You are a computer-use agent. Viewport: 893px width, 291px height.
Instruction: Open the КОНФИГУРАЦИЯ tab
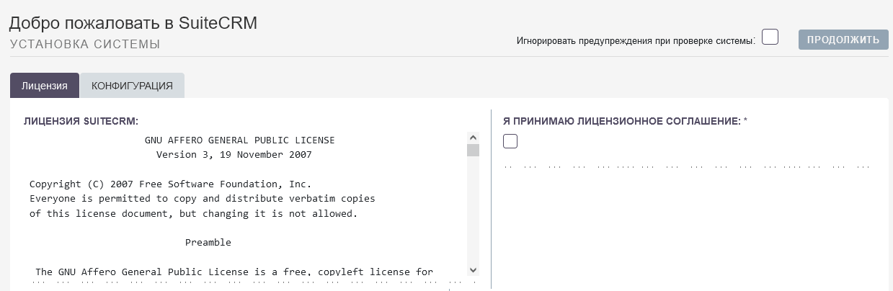(132, 85)
